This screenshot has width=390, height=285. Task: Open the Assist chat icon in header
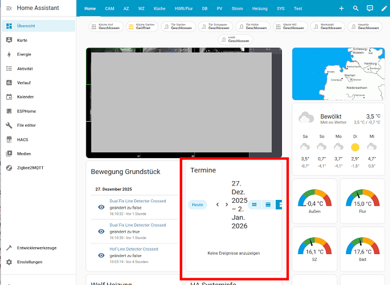tap(370, 9)
